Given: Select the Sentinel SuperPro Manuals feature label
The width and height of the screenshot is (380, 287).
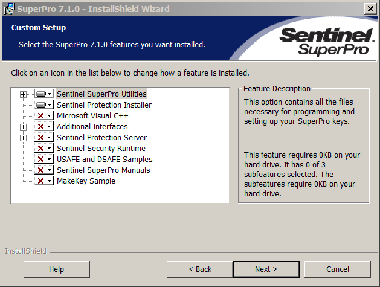Looking at the screenshot, I should (103, 170).
